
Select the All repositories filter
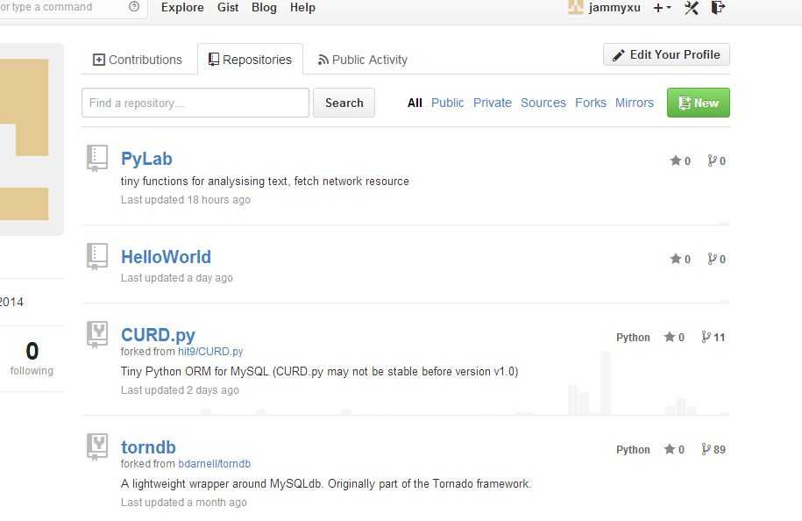click(415, 103)
